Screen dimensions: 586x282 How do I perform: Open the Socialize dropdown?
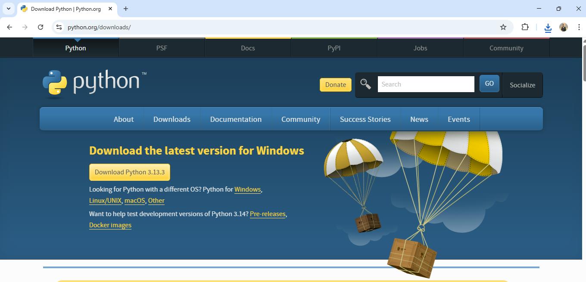[x=522, y=85]
